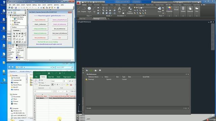
Task: Open Excel Name Box dropdown
Action: [x=52, y=91]
